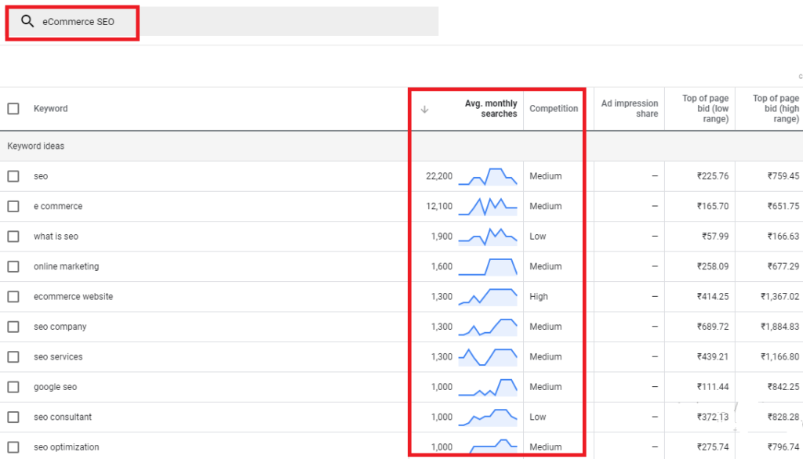Open trend chart for 'google seo'
803x459 pixels.
click(x=488, y=387)
